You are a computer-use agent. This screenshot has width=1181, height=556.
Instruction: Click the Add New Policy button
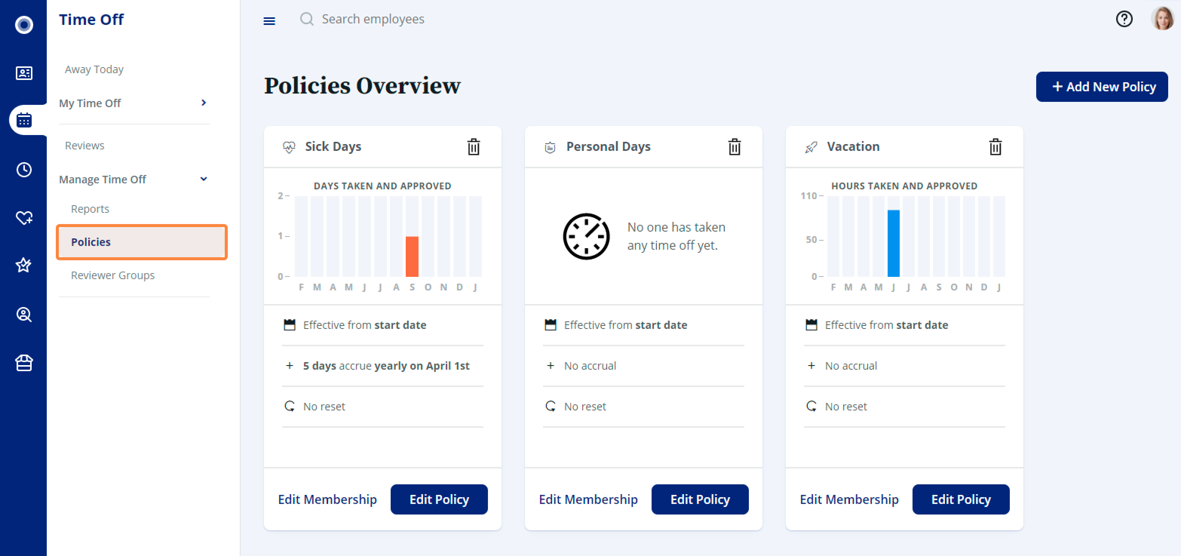coord(1101,87)
